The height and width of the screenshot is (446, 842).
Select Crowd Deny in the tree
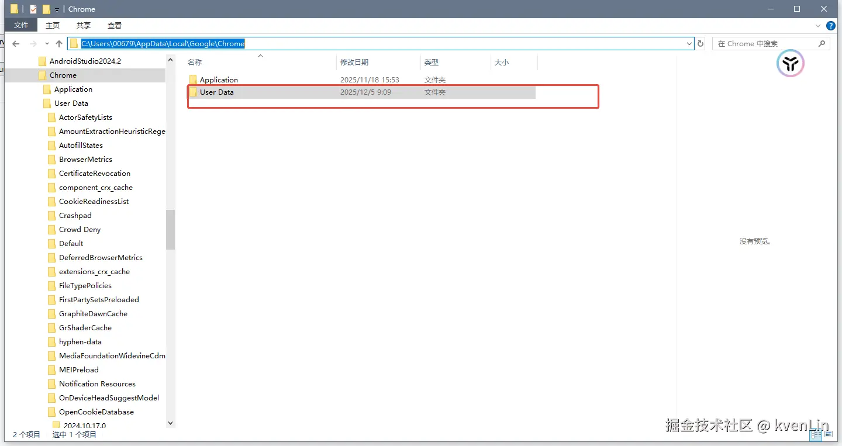(80, 229)
